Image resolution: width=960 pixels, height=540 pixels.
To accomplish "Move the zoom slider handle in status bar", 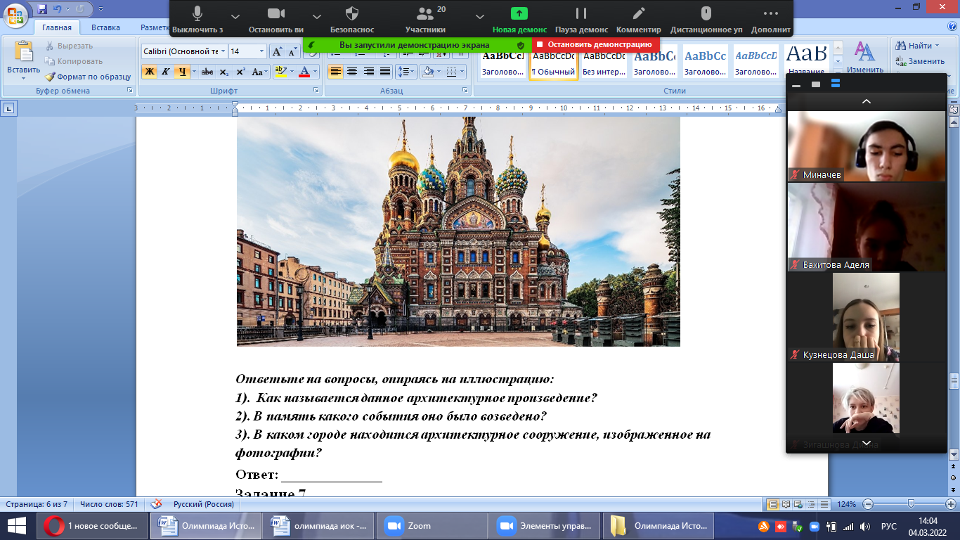I will pos(911,504).
